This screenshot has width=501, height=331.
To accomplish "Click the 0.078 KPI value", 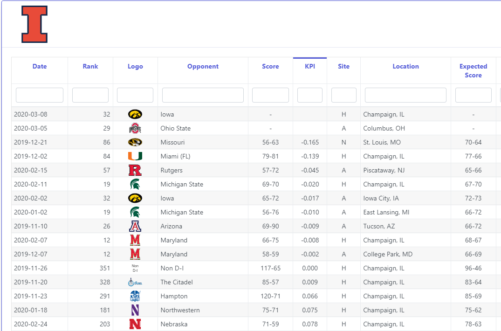I will (310, 324).
